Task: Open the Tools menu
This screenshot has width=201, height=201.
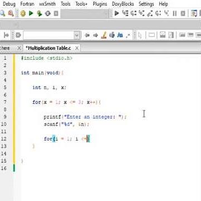Action: pos(65,4)
